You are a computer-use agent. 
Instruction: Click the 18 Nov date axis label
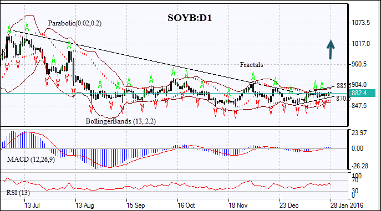coord(238,205)
